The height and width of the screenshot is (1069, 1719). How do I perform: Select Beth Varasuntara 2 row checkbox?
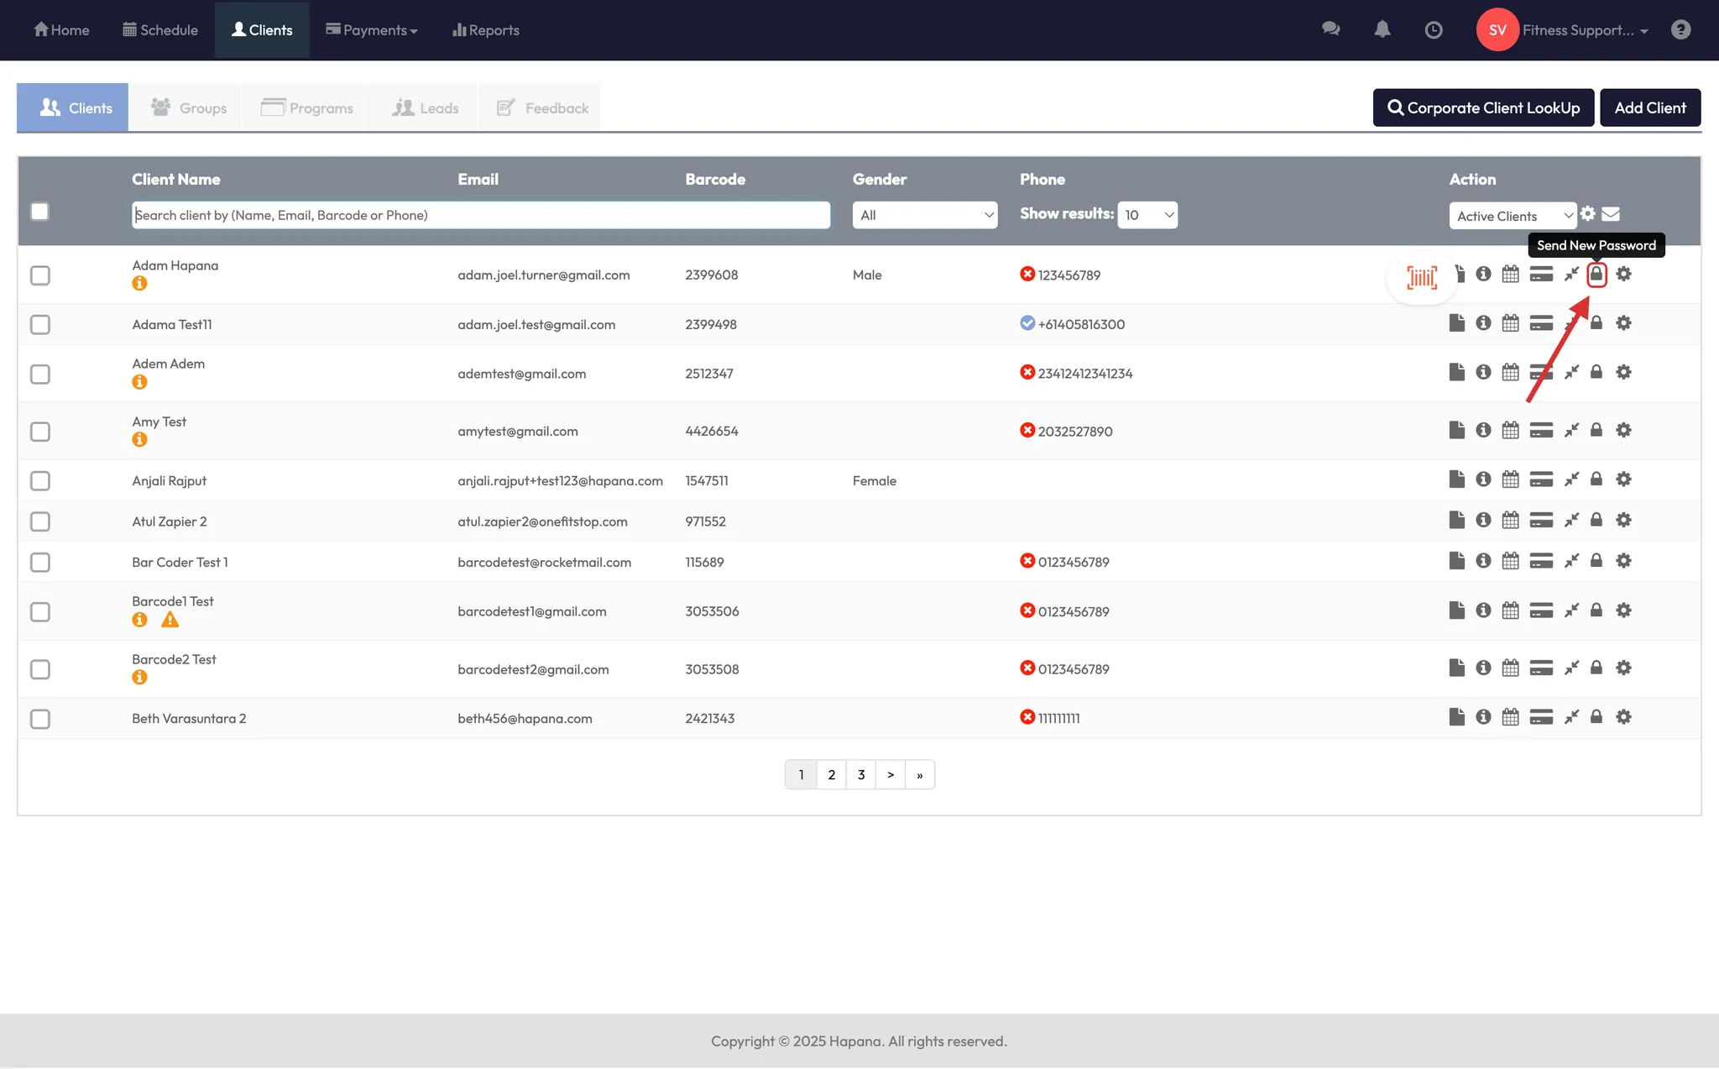pyautogui.click(x=40, y=719)
